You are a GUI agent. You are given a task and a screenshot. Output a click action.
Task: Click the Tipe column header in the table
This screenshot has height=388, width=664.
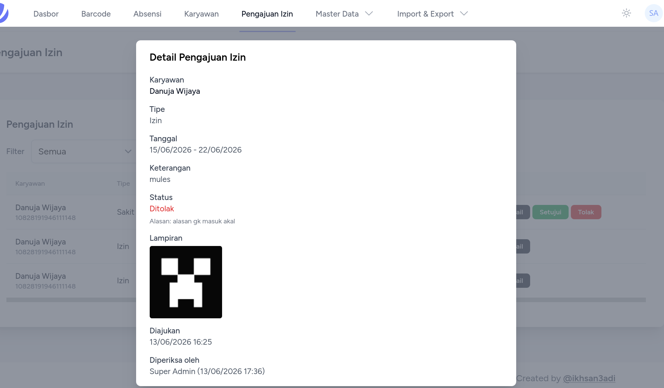click(123, 183)
